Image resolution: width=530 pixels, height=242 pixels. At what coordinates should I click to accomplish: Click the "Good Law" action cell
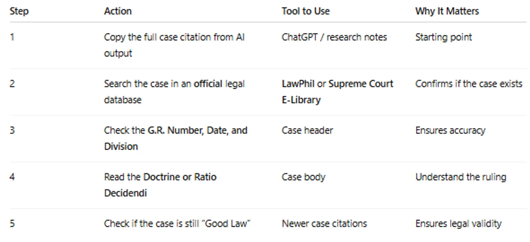coord(177,224)
